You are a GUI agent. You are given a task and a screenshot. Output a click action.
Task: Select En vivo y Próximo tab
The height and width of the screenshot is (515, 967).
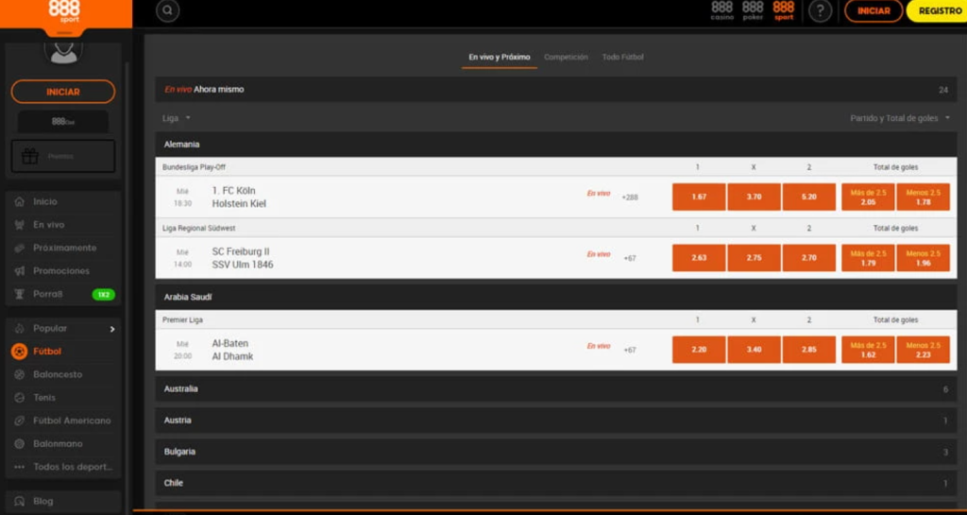499,58
